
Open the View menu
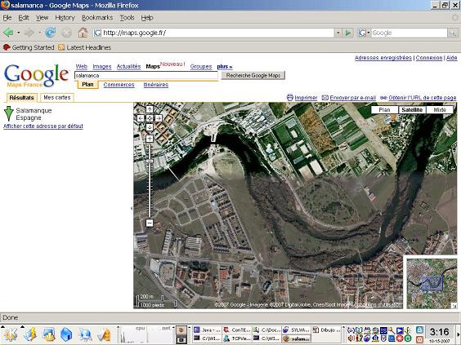click(42, 18)
